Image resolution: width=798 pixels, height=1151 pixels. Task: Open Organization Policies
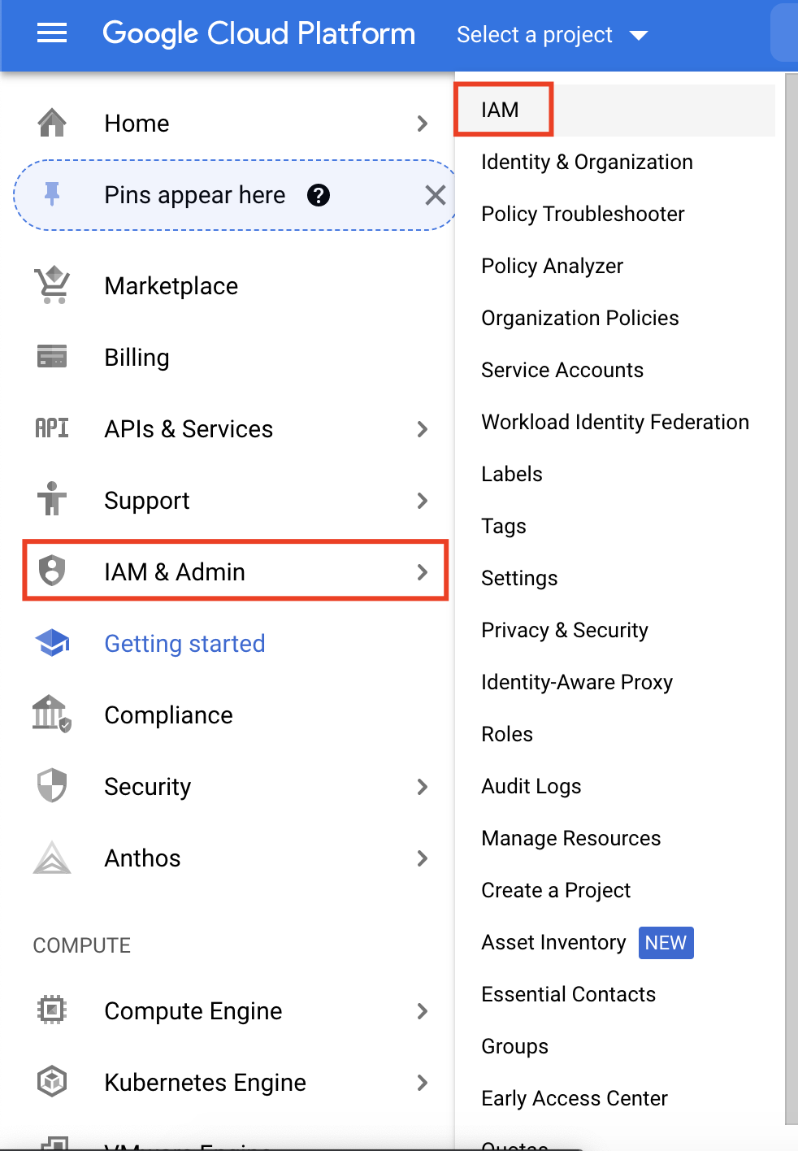(x=579, y=318)
